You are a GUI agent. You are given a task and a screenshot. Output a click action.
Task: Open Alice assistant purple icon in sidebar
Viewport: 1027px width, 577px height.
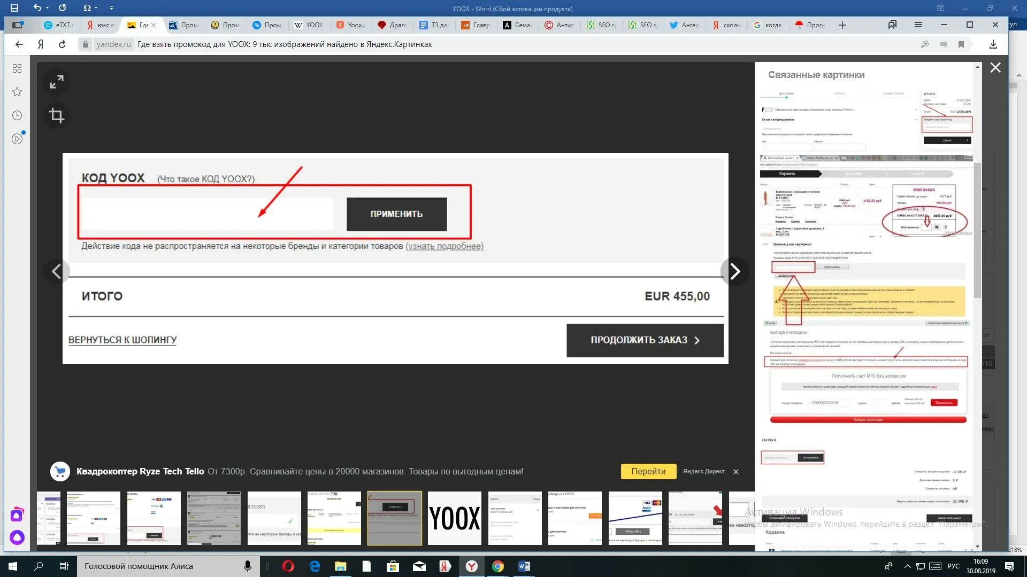17,537
